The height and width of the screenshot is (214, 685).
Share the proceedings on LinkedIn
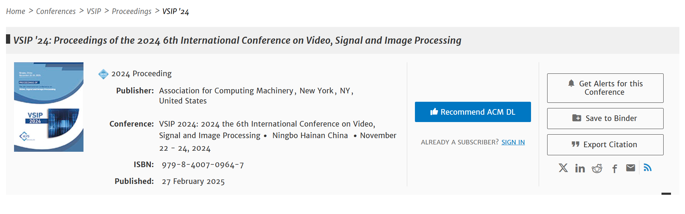(x=580, y=169)
